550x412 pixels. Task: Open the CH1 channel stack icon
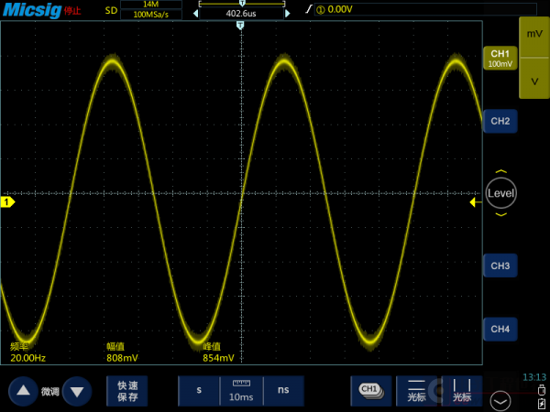click(x=371, y=391)
